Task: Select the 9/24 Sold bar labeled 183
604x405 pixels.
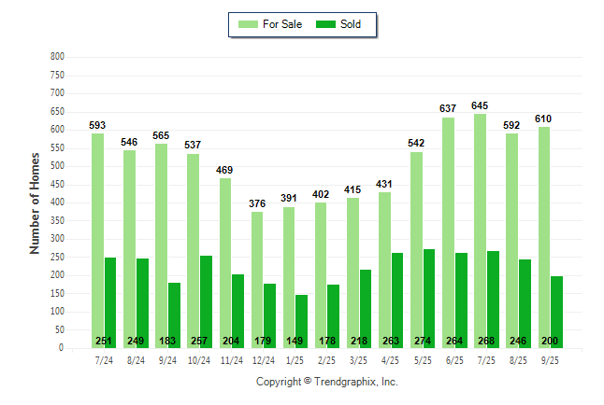Action: 174,314
